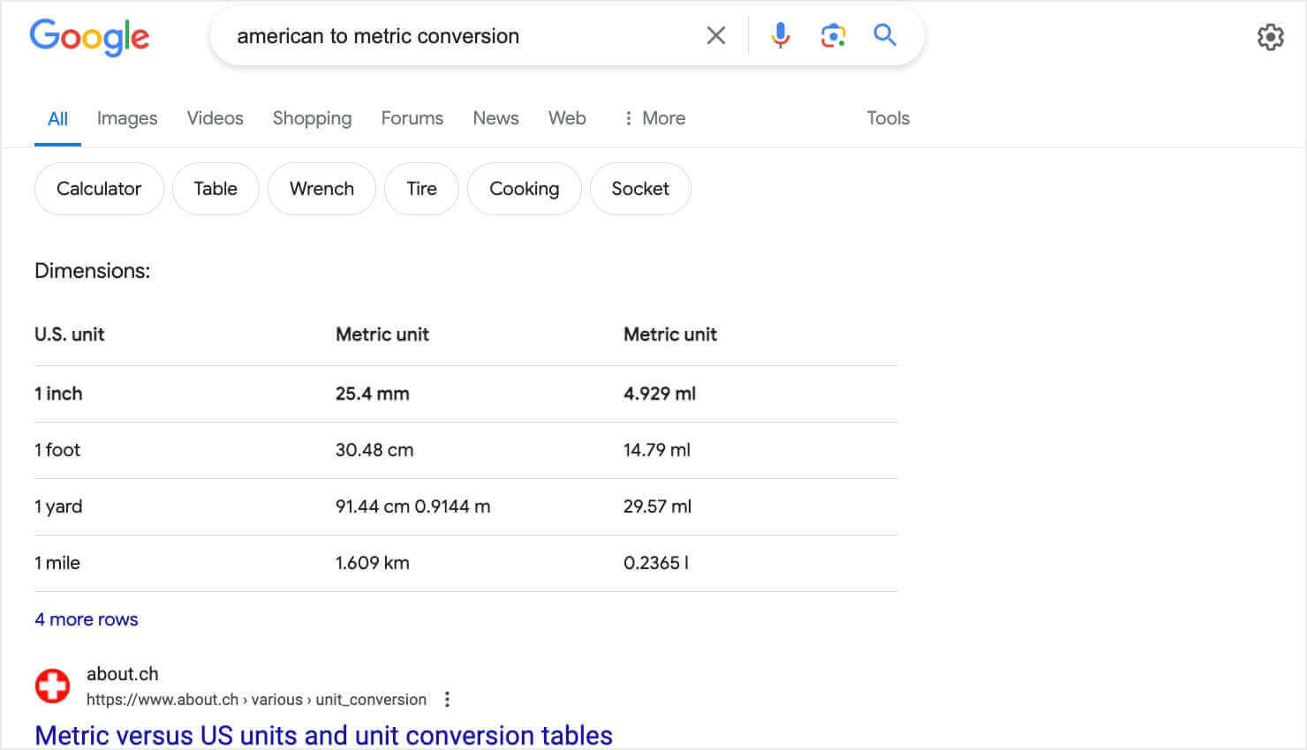The width and height of the screenshot is (1307, 750).
Task: Switch to the Images tab
Action: pyautogui.click(x=127, y=117)
